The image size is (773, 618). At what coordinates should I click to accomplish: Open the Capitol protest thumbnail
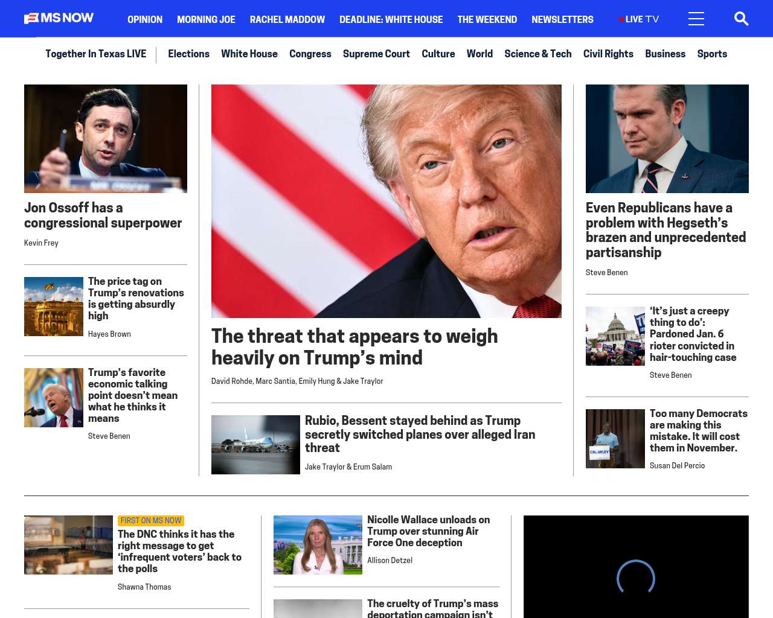615,336
